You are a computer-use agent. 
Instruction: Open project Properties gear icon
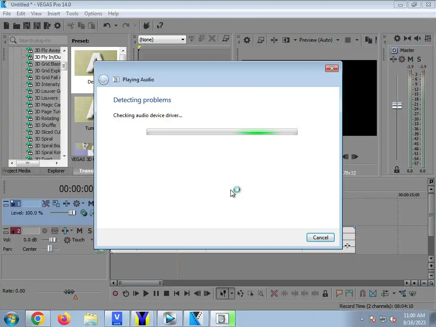[x=57, y=26]
